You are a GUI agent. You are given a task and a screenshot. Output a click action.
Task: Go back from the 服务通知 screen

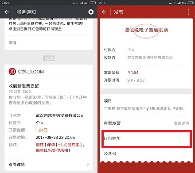7,12
